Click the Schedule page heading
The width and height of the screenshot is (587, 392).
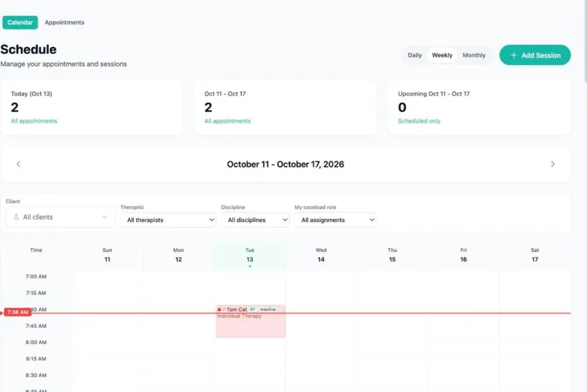pyautogui.click(x=29, y=49)
